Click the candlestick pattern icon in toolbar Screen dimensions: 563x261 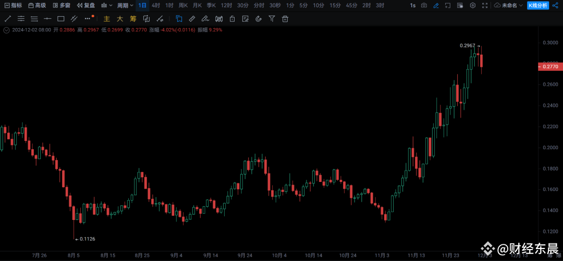(218, 19)
